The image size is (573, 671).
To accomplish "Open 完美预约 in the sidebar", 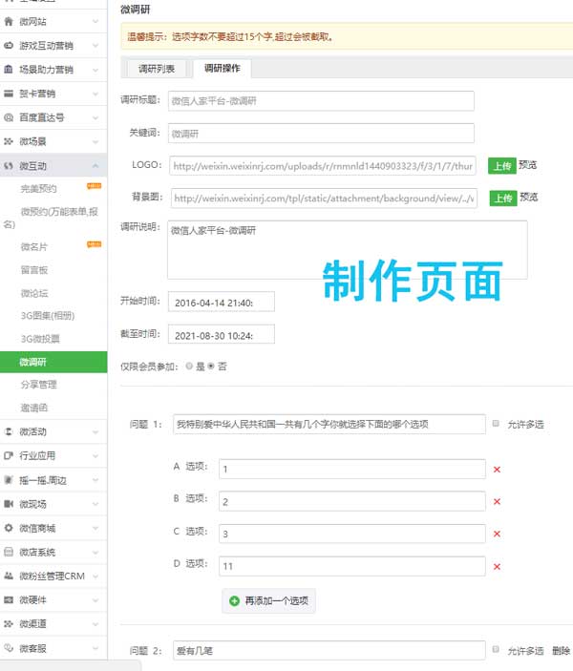I will click(38, 188).
